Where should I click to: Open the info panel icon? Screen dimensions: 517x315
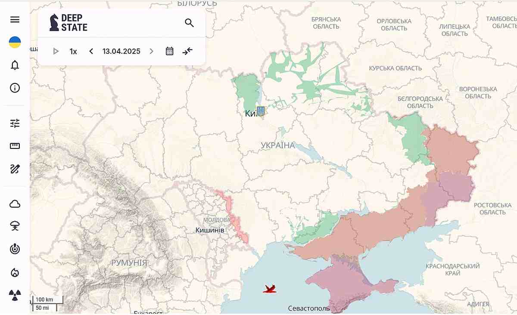15,88
